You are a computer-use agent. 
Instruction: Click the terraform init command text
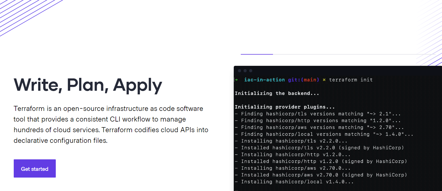click(x=351, y=80)
